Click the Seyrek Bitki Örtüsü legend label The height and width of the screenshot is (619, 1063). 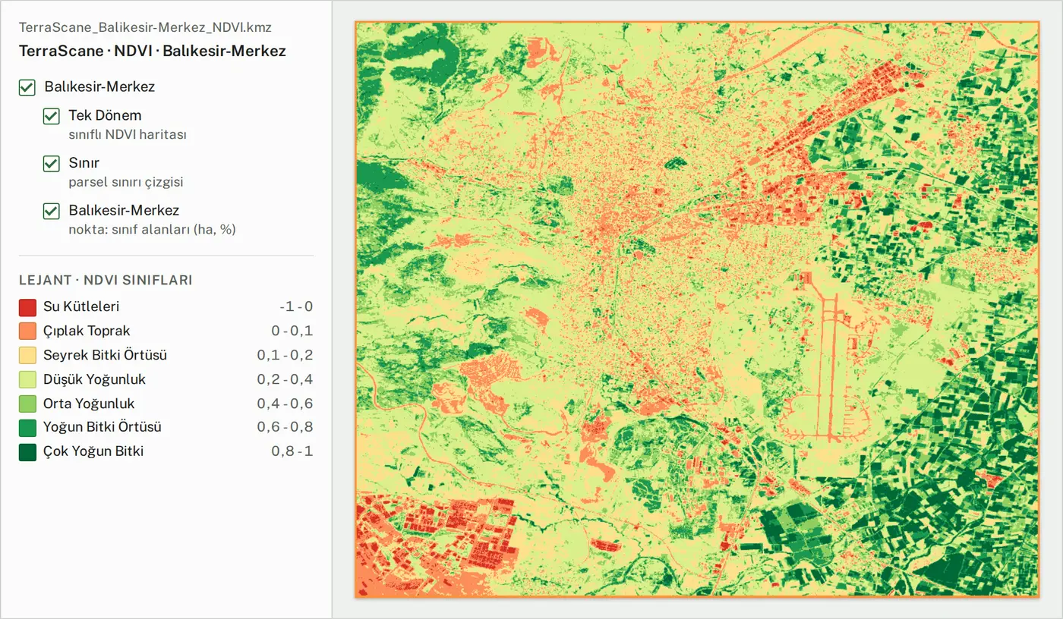coord(105,355)
